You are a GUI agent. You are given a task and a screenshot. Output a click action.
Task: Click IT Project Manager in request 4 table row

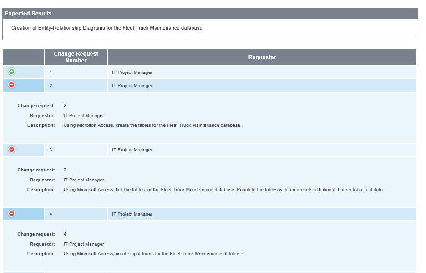pyautogui.click(x=132, y=214)
